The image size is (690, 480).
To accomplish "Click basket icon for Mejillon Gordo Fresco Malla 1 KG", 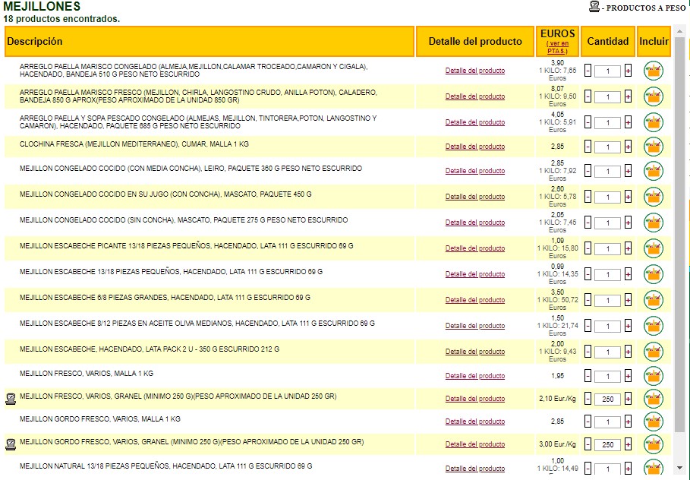I will [653, 422].
